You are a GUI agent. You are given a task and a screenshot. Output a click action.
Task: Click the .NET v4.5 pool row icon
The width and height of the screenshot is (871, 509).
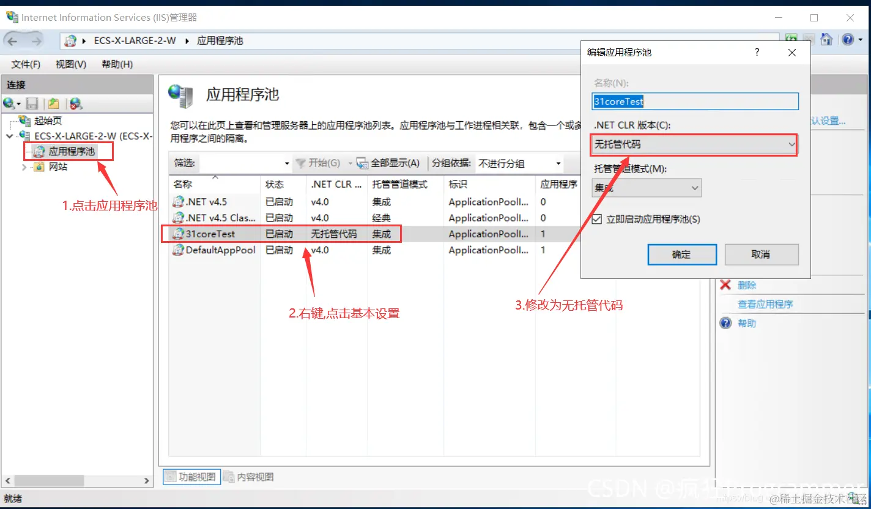click(x=178, y=201)
